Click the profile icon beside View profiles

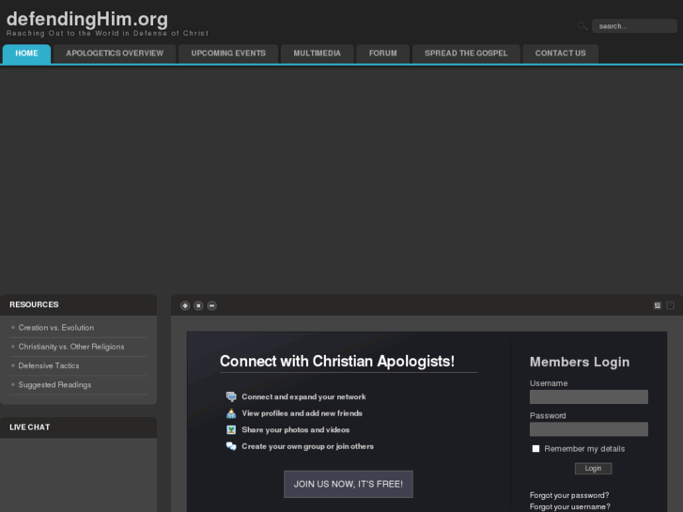pyautogui.click(x=231, y=413)
